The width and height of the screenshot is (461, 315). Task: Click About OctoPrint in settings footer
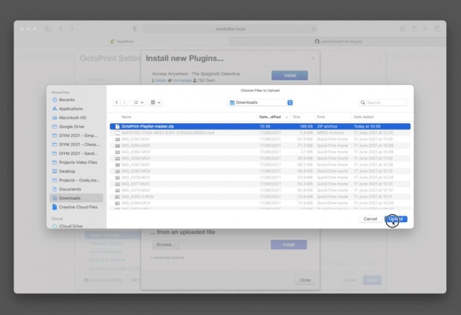(x=103, y=280)
